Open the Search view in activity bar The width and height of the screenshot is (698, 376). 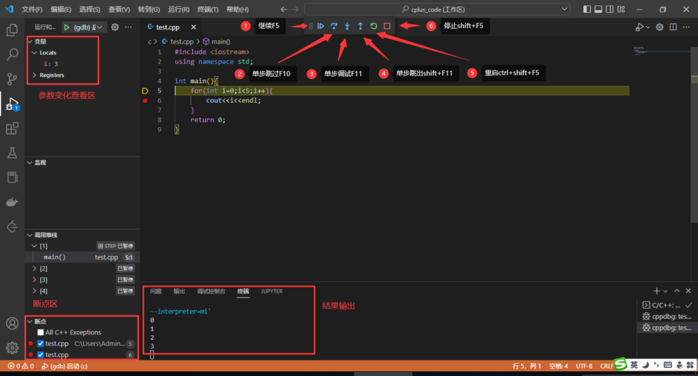point(12,54)
